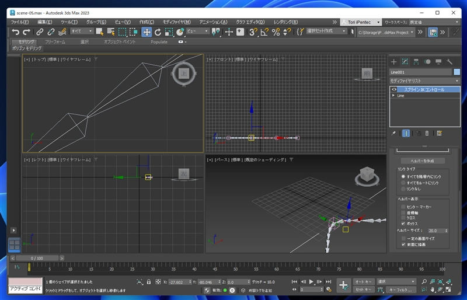Open the レンダリング(R) menu
Image resolution: width=467 pixels, height=300 pixels.
tap(285, 22)
